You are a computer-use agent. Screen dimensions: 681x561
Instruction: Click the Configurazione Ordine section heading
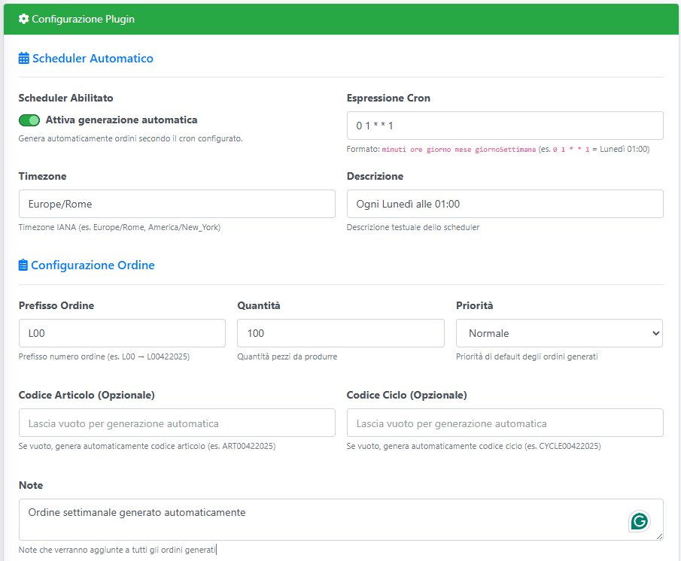93,265
